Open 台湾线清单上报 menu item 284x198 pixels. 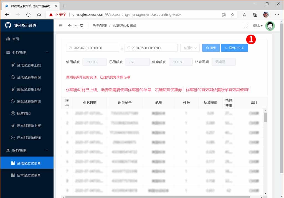point(27,65)
